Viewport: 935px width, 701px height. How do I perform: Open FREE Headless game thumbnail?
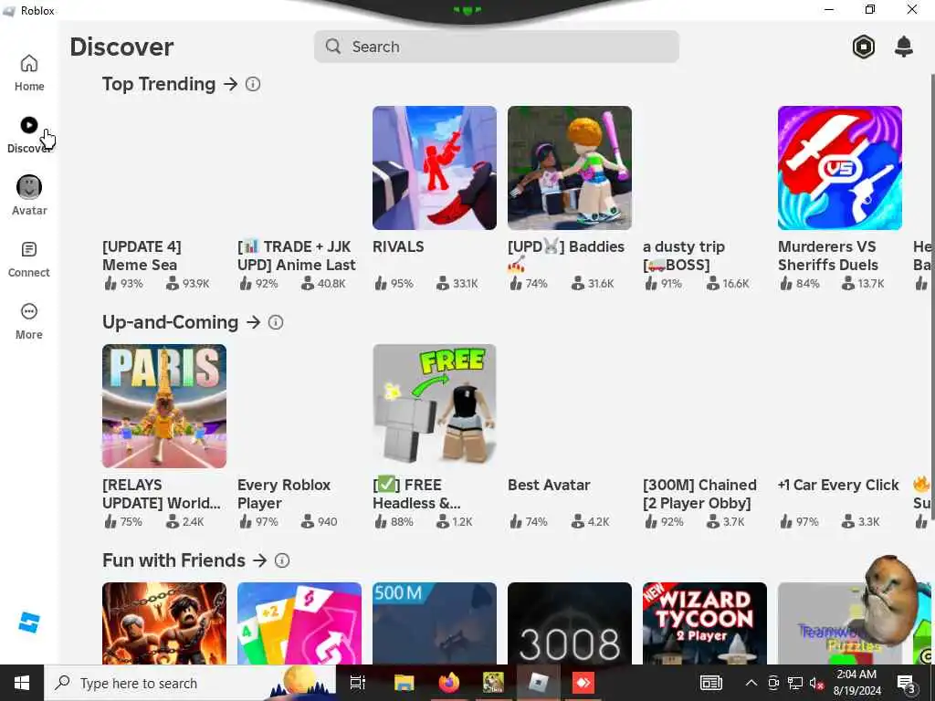click(x=434, y=406)
